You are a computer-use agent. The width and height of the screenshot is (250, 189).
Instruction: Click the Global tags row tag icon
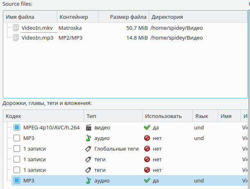(89, 149)
